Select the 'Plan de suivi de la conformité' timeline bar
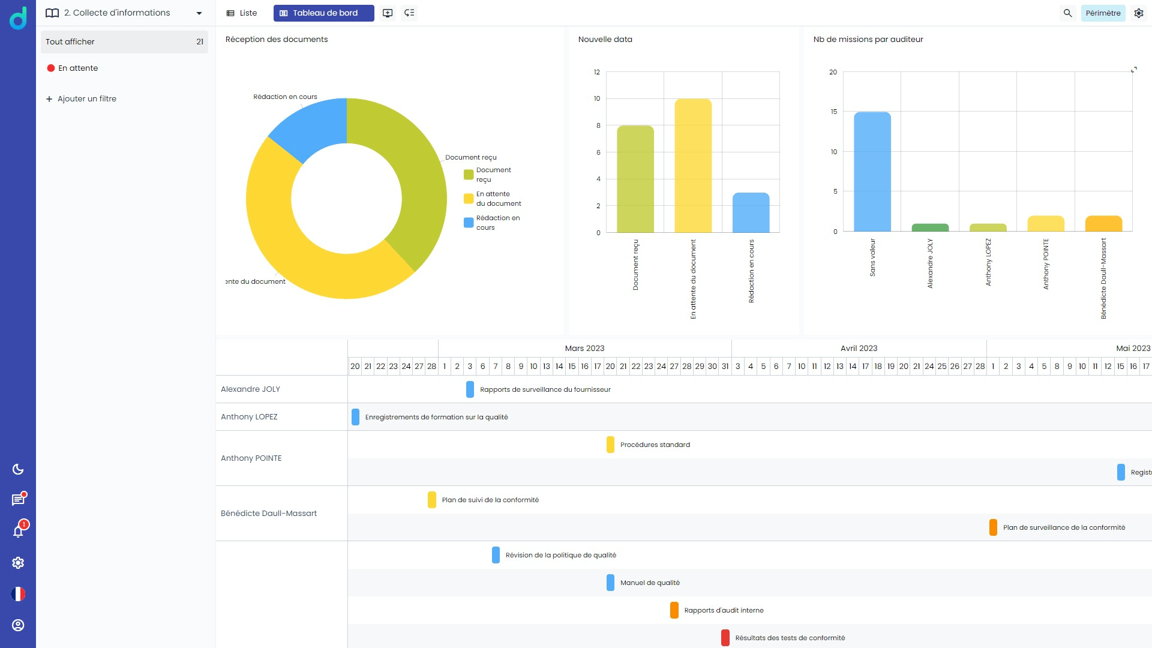This screenshot has width=1152, height=648. 433,499
